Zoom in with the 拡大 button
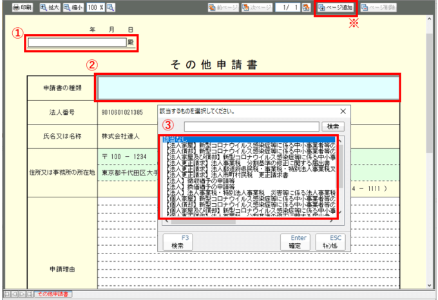438x300 pixels. 50,8
